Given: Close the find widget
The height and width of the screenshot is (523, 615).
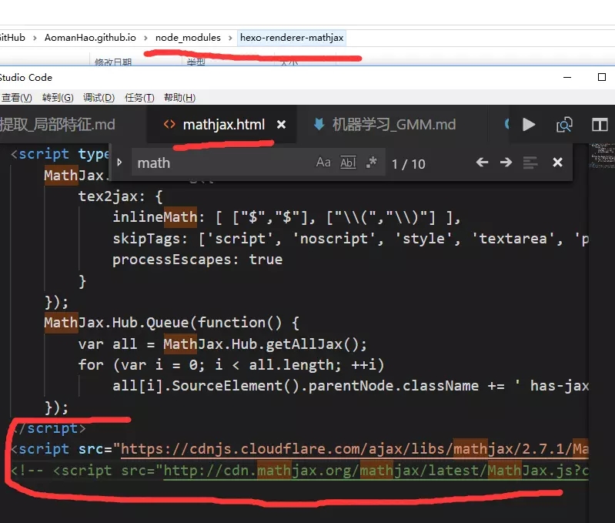Looking at the screenshot, I should click(x=557, y=162).
